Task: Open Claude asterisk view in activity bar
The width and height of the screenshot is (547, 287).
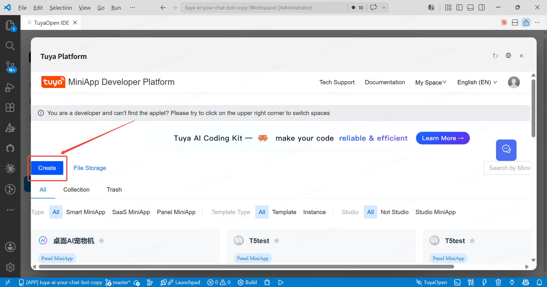Action: point(10,169)
